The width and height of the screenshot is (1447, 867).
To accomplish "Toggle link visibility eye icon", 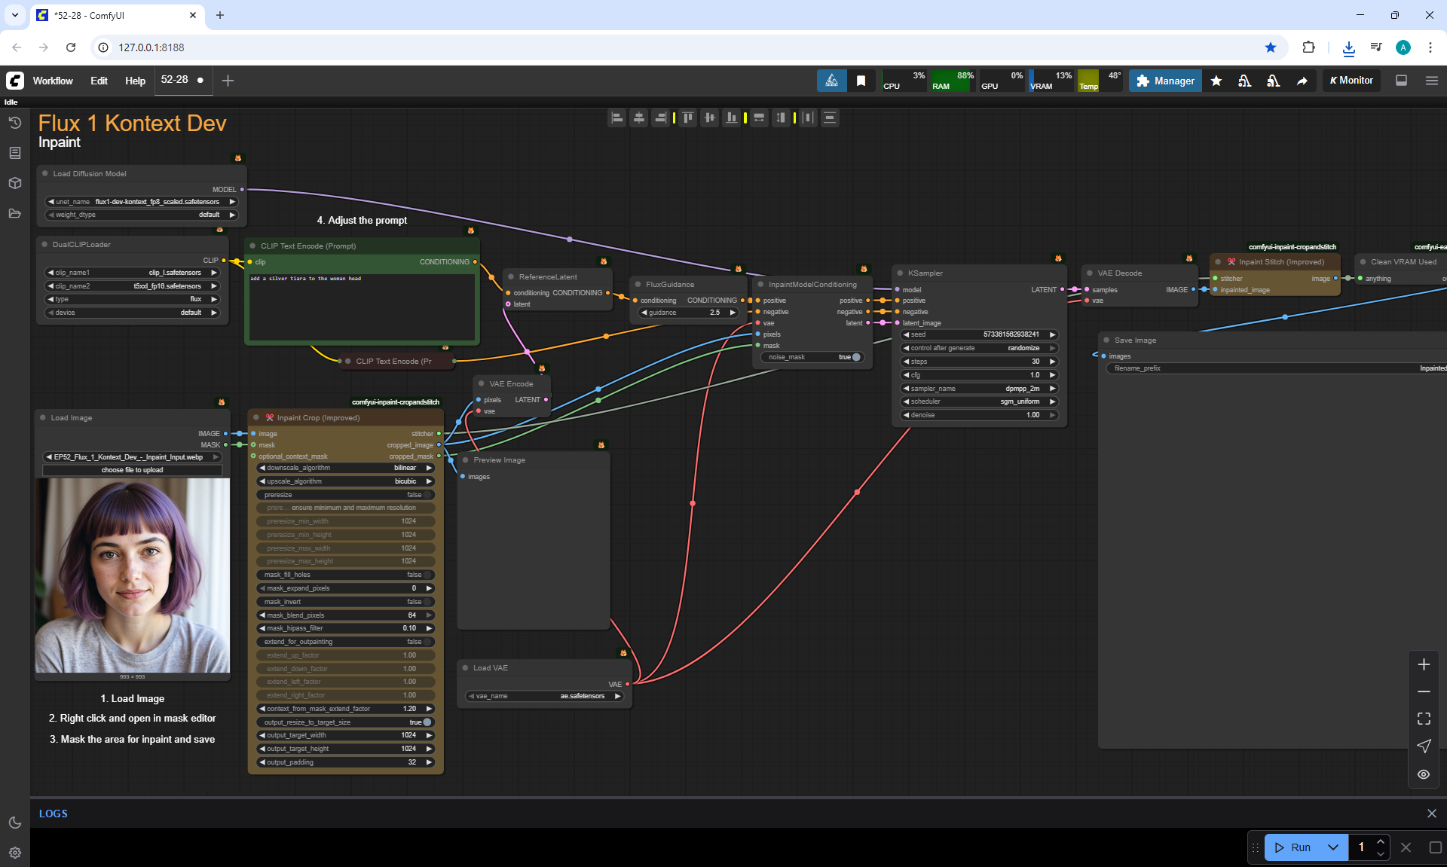I will (1424, 774).
